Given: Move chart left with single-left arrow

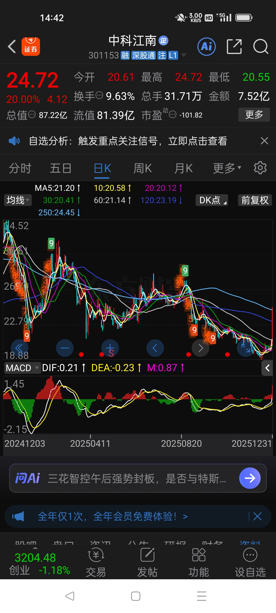Looking at the screenshot, I should point(155,348).
